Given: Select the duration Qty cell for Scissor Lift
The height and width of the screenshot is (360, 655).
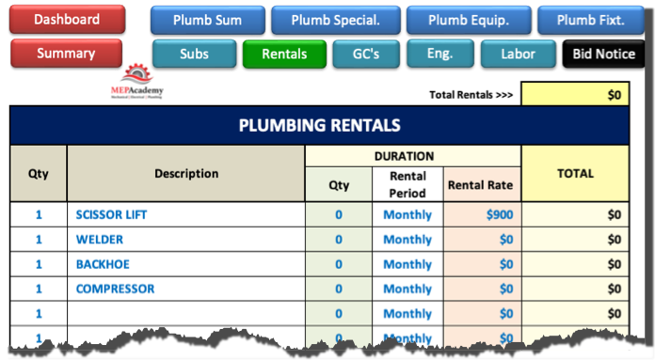Looking at the screenshot, I should click(x=339, y=215).
